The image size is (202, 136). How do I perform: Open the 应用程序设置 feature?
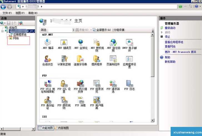pyautogui.click(x=129, y=62)
